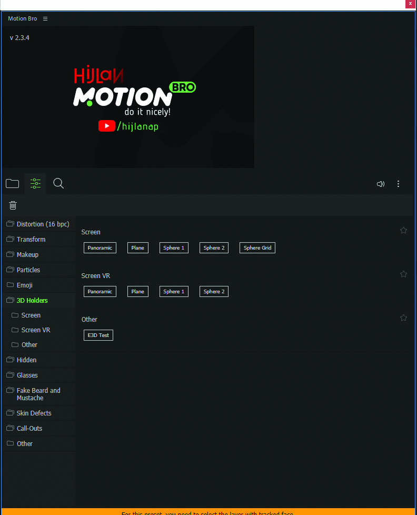Apply the E3D Test preset
The width and height of the screenshot is (417, 515).
[98, 335]
